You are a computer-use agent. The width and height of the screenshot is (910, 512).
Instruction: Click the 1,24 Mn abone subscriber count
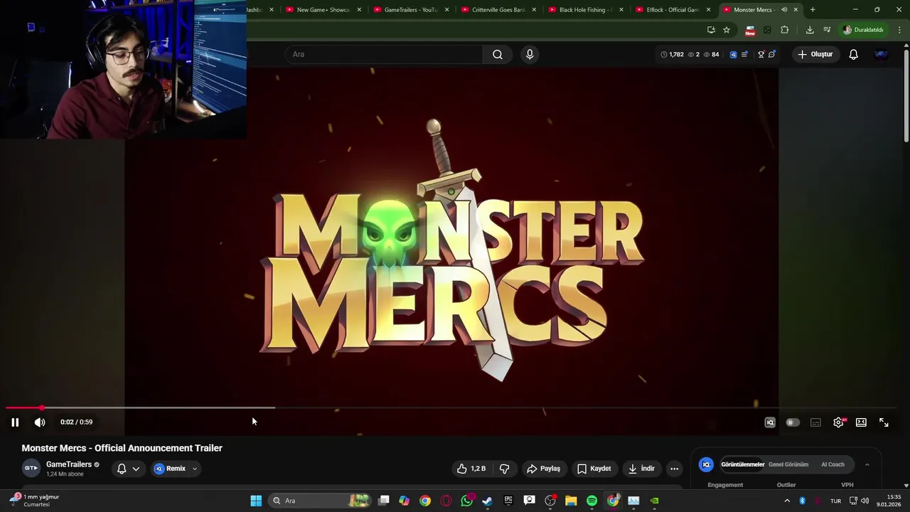65,474
